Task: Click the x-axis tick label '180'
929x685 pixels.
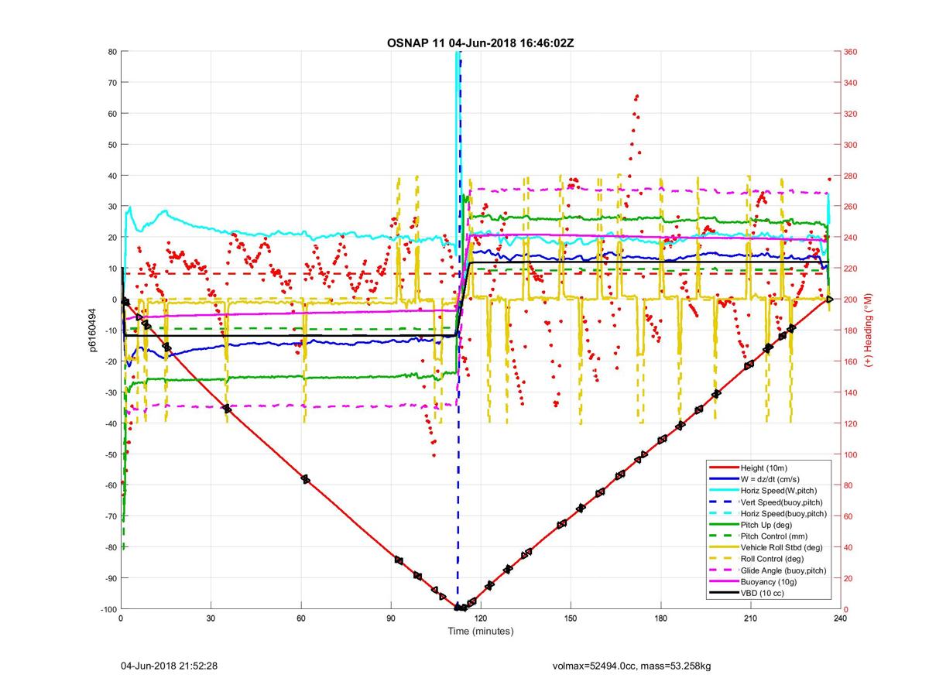Action: point(661,619)
